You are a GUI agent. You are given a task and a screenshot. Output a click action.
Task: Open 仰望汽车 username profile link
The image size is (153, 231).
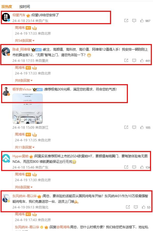(x=19, y=15)
